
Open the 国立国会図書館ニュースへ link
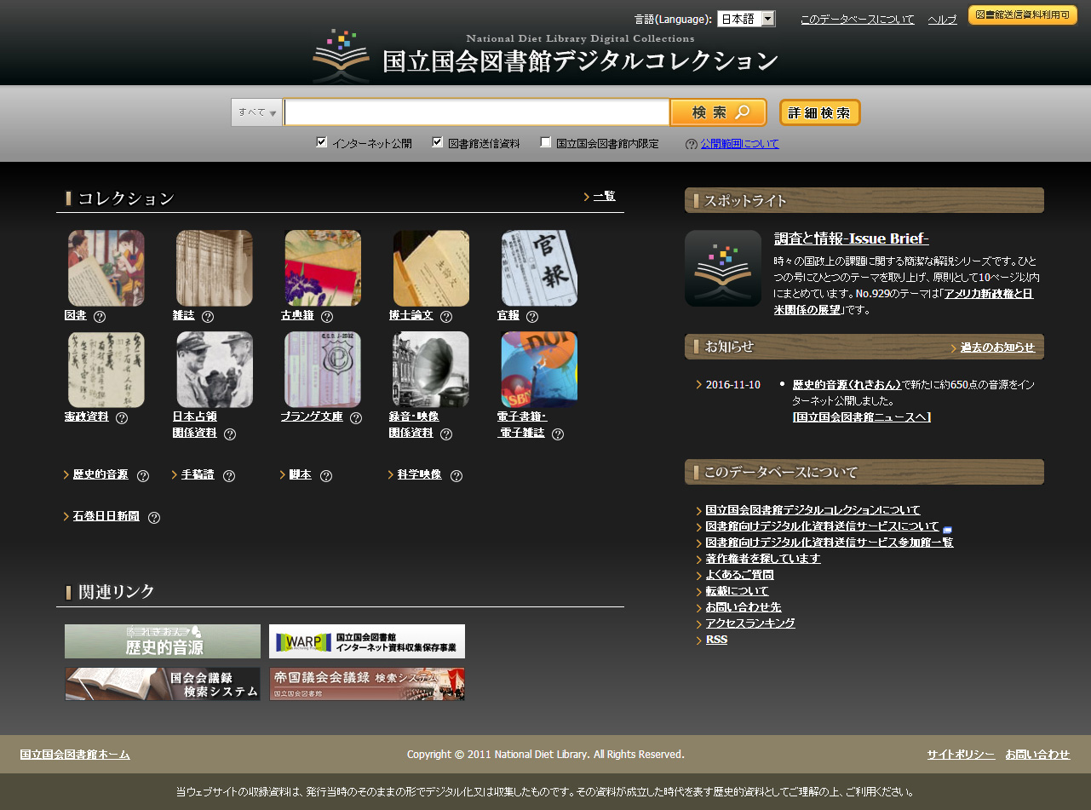tap(862, 416)
